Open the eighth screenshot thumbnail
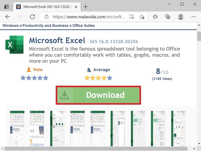The width and height of the screenshot is (201, 151). tap(158, 128)
